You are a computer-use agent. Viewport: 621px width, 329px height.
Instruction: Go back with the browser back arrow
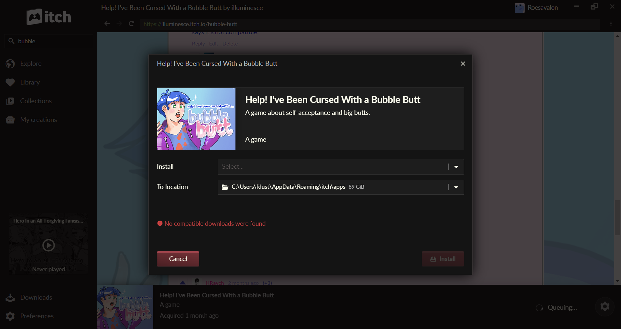[107, 24]
